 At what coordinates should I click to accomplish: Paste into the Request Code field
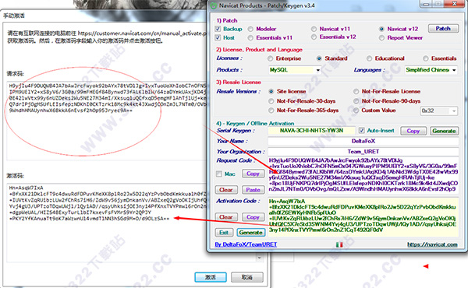click(x=253, y=189)
